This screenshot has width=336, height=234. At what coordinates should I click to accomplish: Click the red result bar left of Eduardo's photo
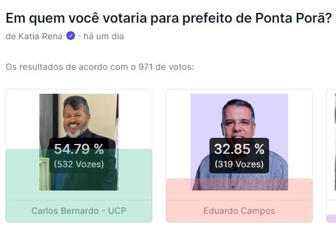pos(178,189)
